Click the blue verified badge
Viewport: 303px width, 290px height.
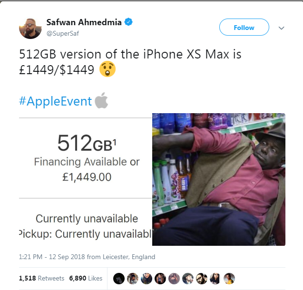click(x=128, y=22)
